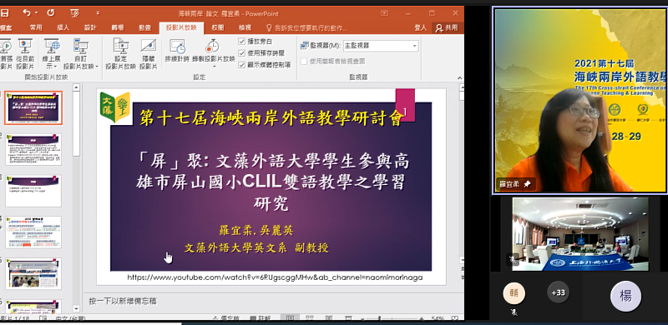The height and width of the screenshot is (325, 668).
Task: Click the YouTube URL below the slide
Action: pyautogui.click(x=275, y=277)
